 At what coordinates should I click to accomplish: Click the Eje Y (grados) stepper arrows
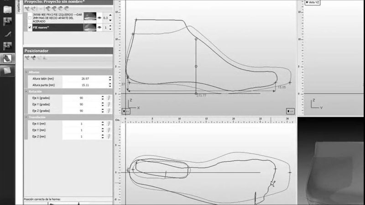(x=103, y=104)
